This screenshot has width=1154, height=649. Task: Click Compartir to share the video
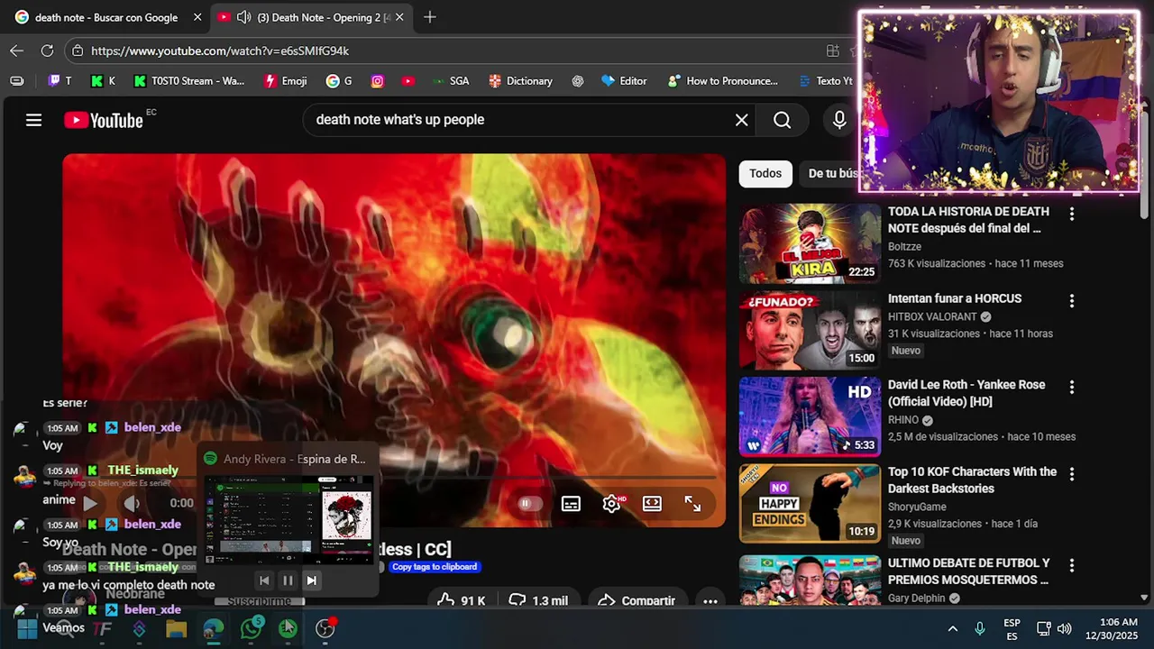[637, 600]
